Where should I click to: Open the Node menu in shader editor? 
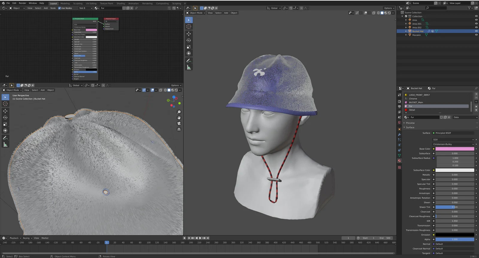click(x=53, y=8)
